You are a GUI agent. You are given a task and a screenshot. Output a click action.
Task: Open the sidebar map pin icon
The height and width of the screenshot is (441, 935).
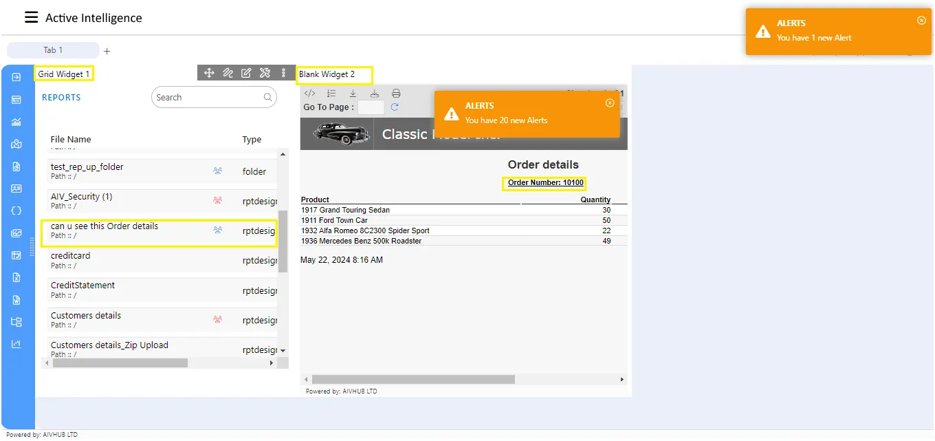tap(16, 144)
